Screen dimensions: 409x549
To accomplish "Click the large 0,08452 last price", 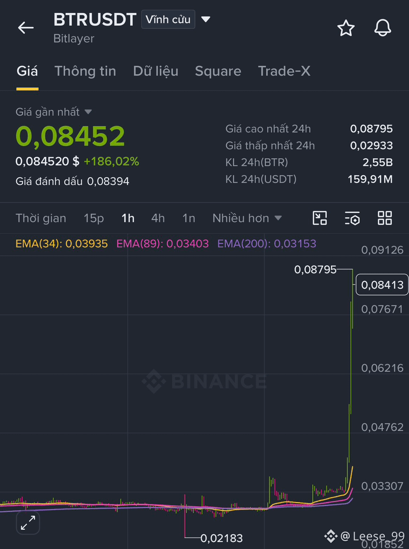I will click(x=70, y=136).
